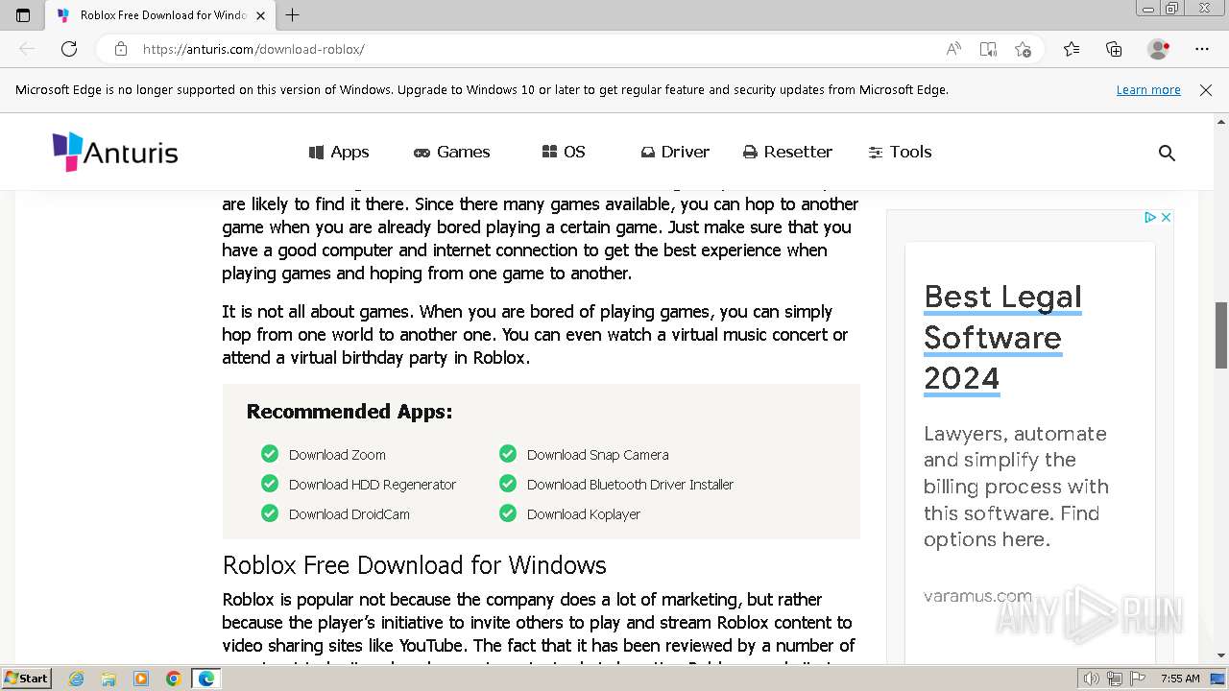Screen dimensions: 1229x691
Task: Click the Download Koplayer link
Action: (584, 514)
